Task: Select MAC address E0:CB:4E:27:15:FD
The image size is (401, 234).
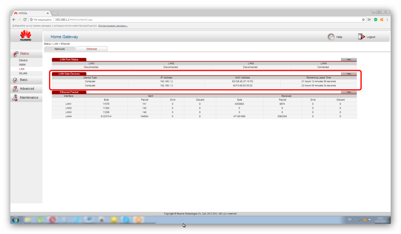Action: click(242, 81)
